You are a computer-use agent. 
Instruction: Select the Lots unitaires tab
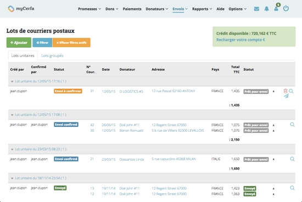point(23,55)
